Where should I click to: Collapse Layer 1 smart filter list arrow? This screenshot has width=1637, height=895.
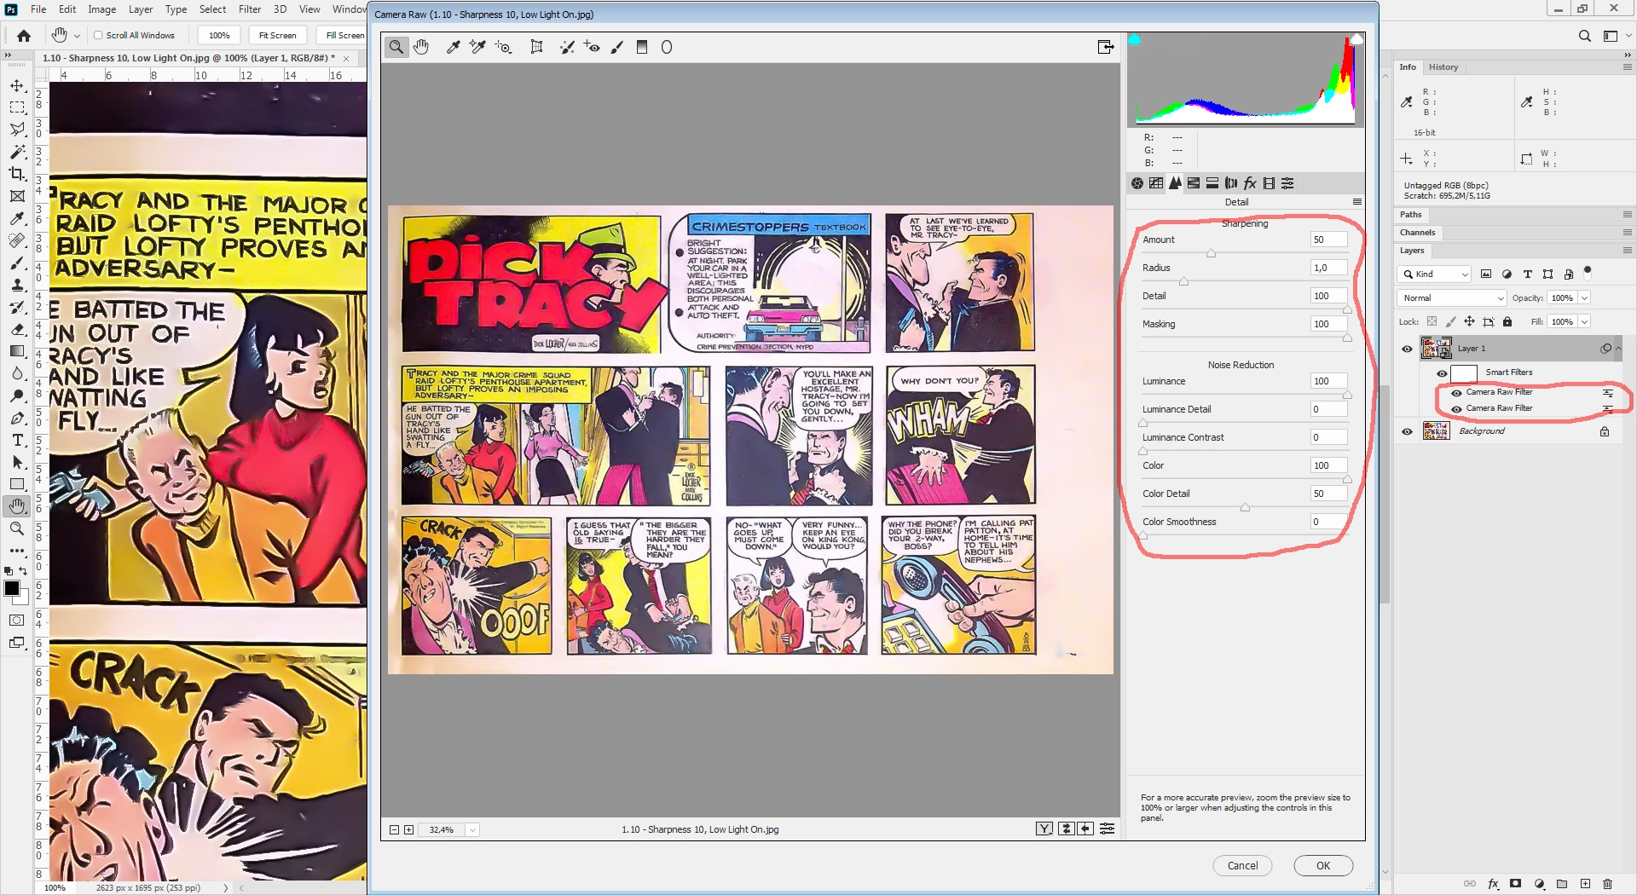tap(1617, 348)
